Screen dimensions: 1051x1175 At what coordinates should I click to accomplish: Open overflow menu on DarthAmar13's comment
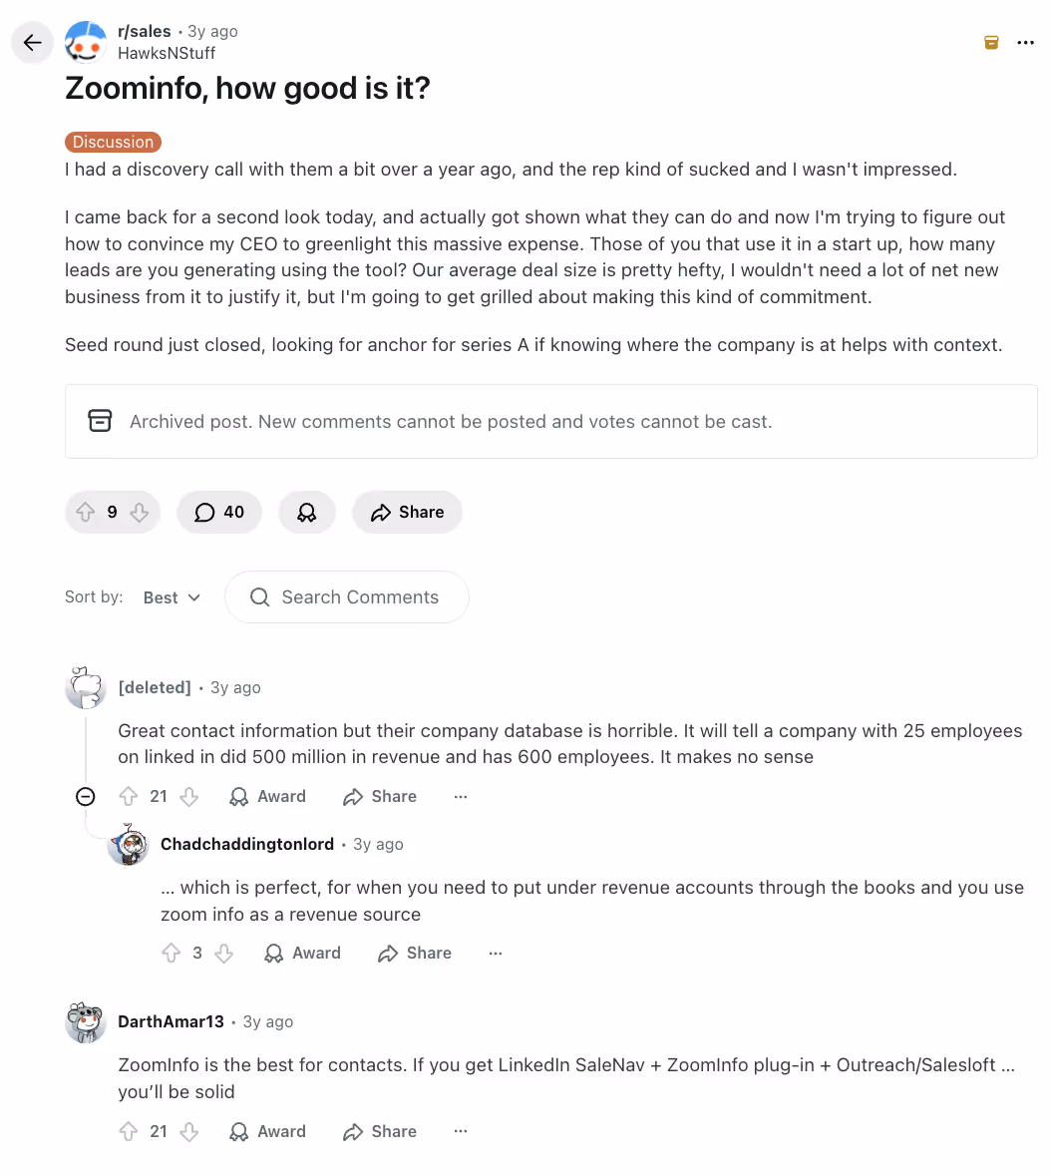point(460,1131)
